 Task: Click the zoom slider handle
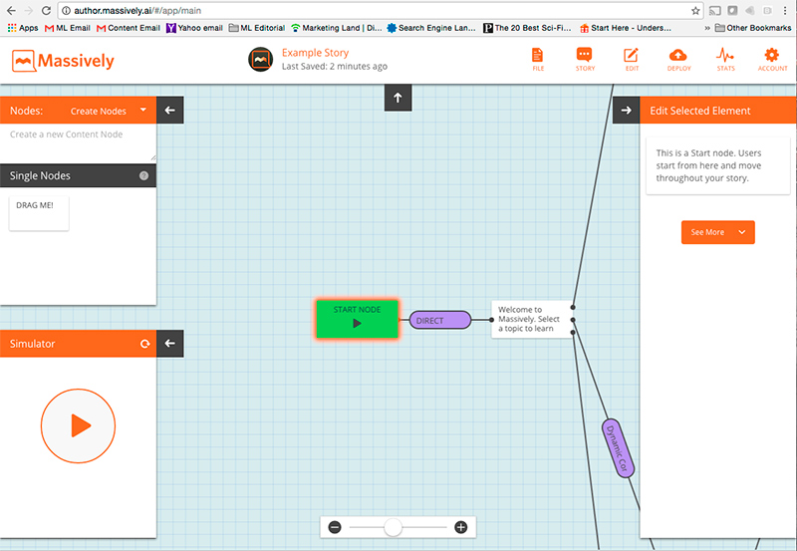click(394, 527)
